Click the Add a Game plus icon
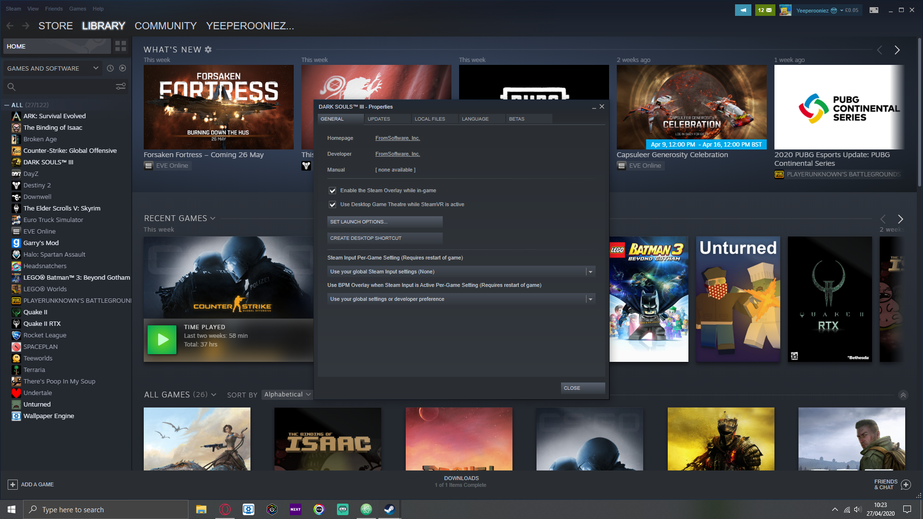The height and width of the screenshot is (519, 923). click(x=13, y=484)
